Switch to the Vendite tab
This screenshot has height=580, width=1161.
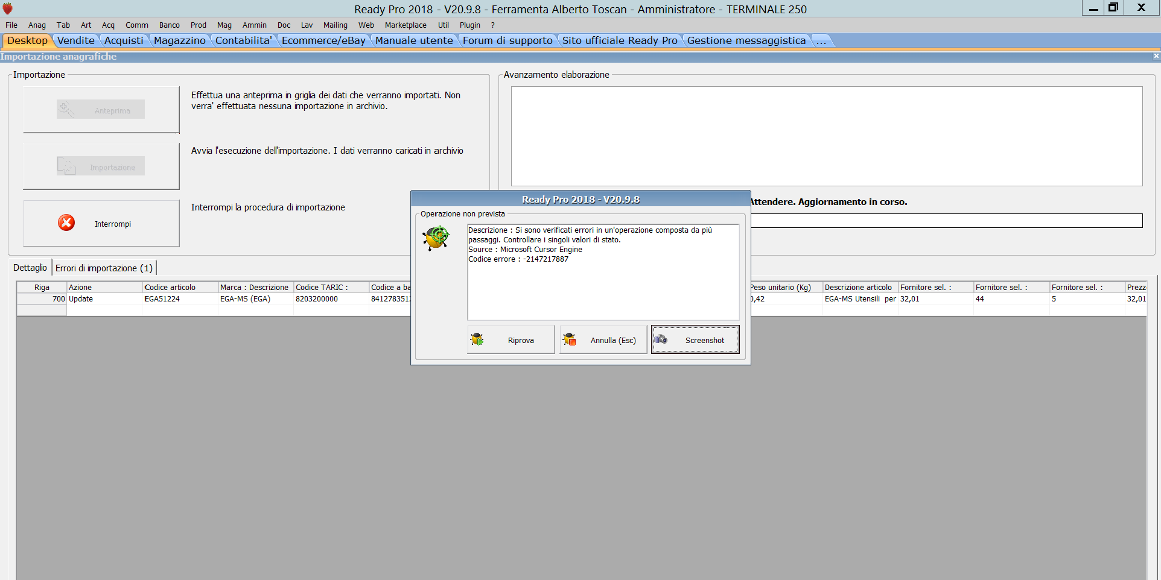(76, 40)
